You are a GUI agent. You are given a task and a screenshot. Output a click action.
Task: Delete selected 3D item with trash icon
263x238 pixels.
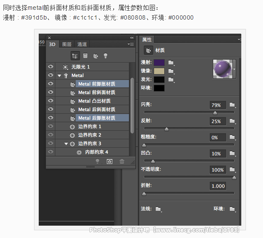(x=122, y=161)
